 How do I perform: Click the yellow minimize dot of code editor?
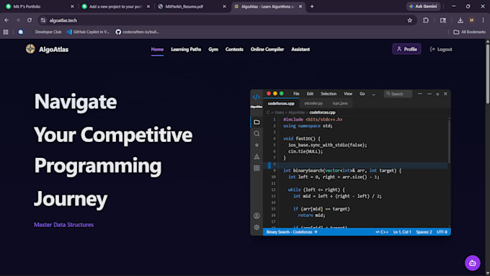(x=275, y=94)
